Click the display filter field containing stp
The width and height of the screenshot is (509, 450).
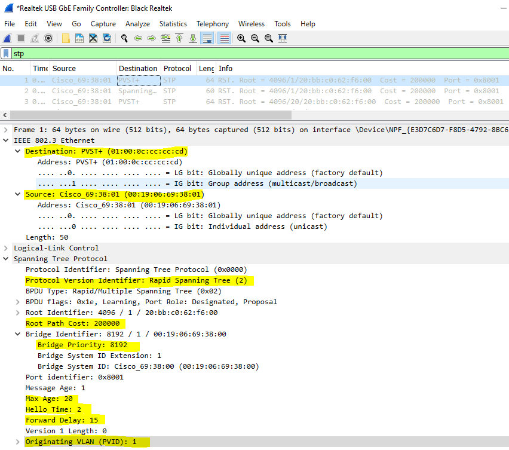(260, 53)
